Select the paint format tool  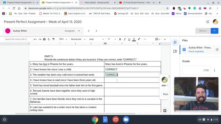pyautogui.click(x=54, y=39)
